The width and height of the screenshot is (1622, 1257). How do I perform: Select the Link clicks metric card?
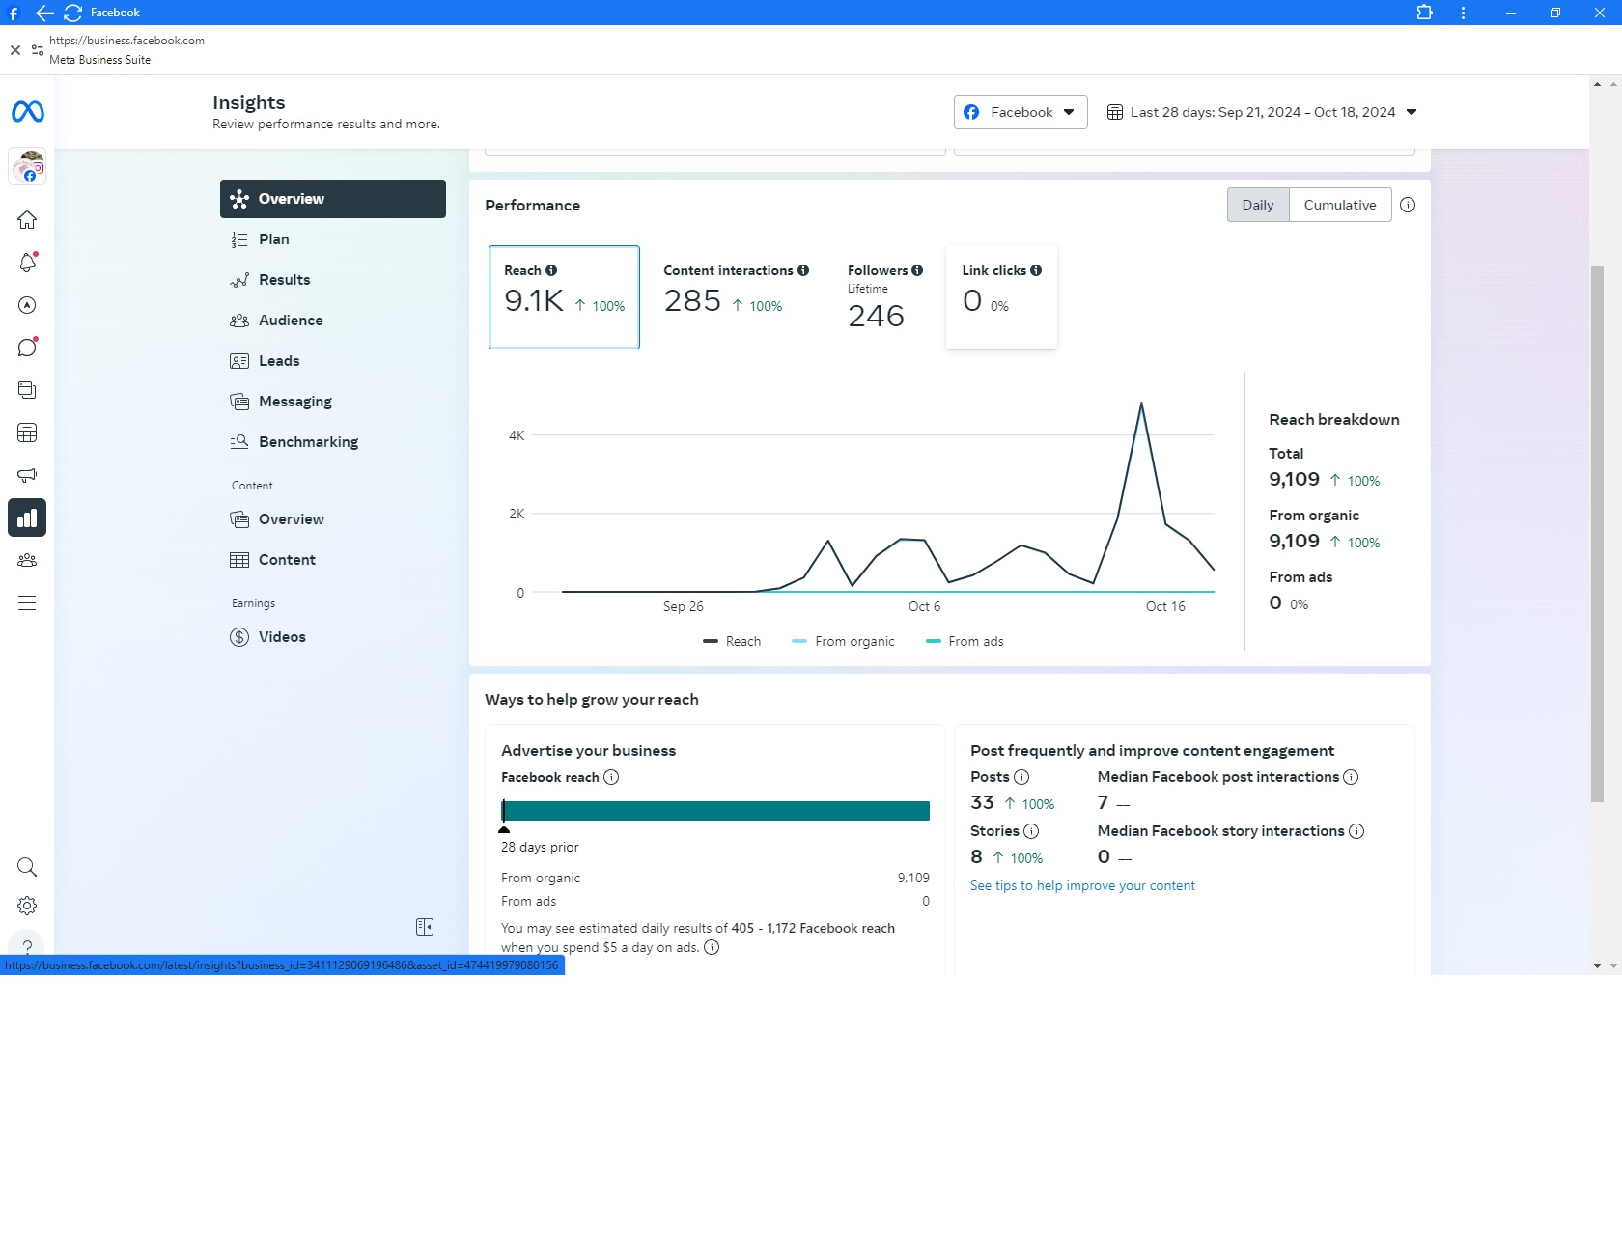[x=1001, y=296]
